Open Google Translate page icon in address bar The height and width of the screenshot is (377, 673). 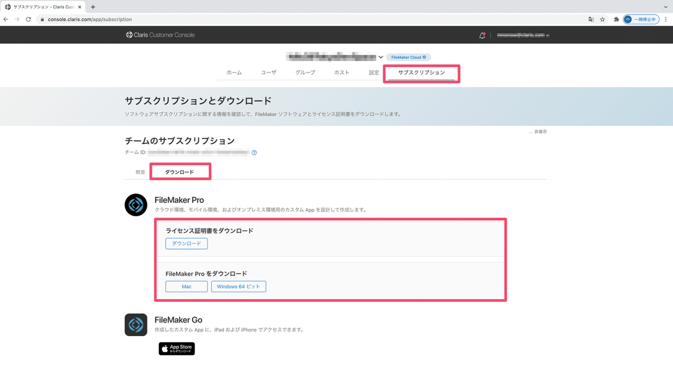pyautogui.click(x=591, y=18)
